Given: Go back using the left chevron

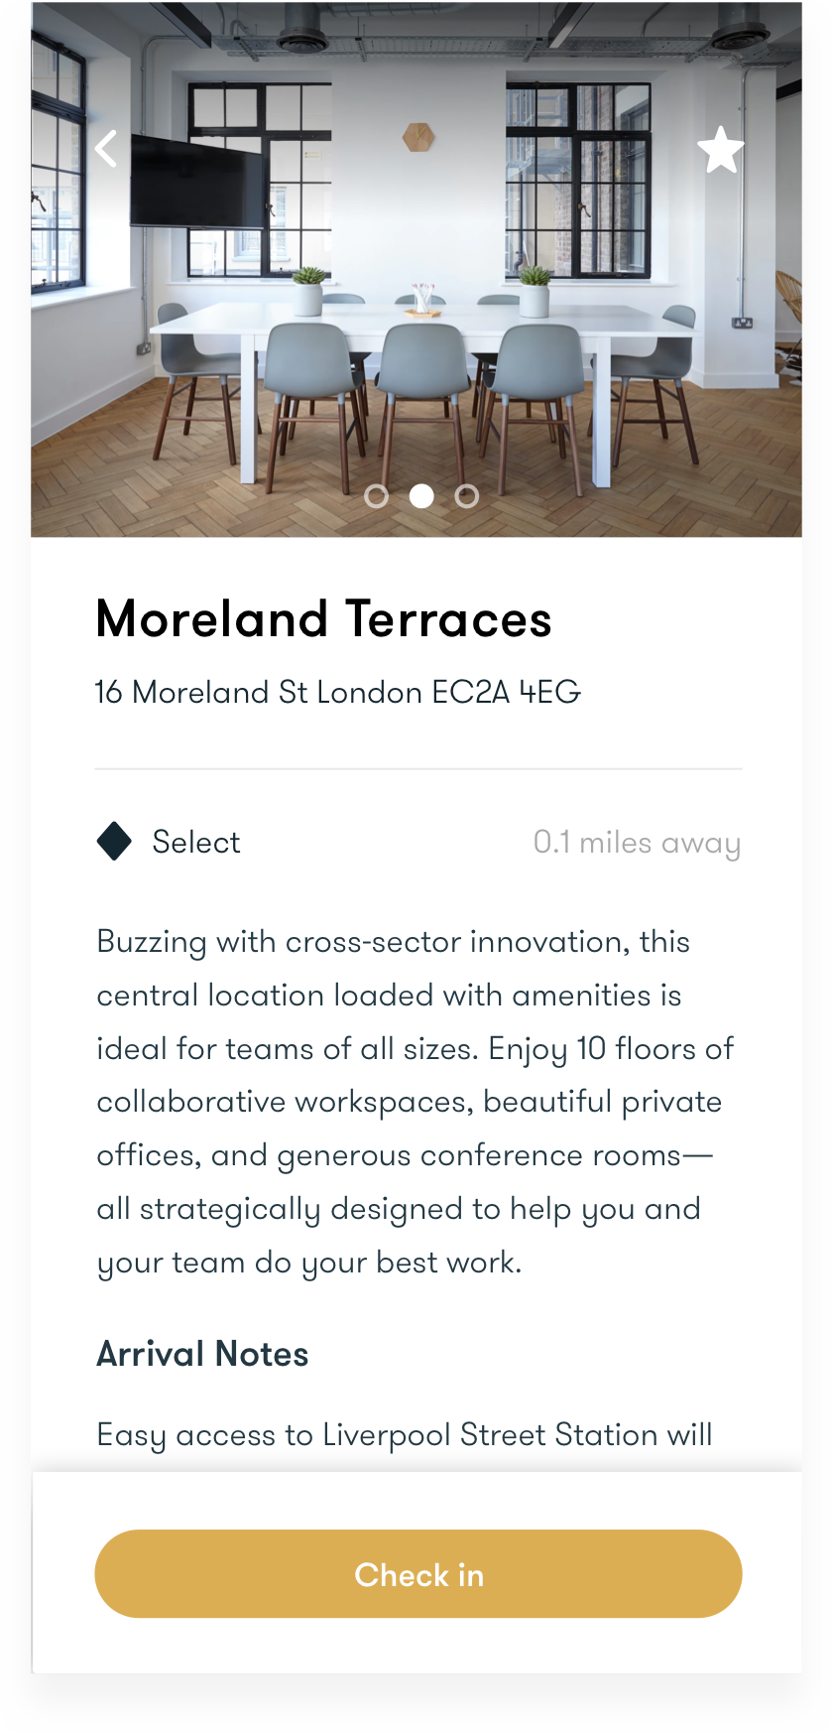Looking at the screenshot, I should click(x=106, y=150).
